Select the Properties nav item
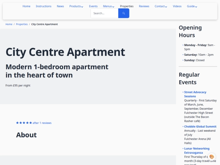220x165 pixels. click(127, 6)
